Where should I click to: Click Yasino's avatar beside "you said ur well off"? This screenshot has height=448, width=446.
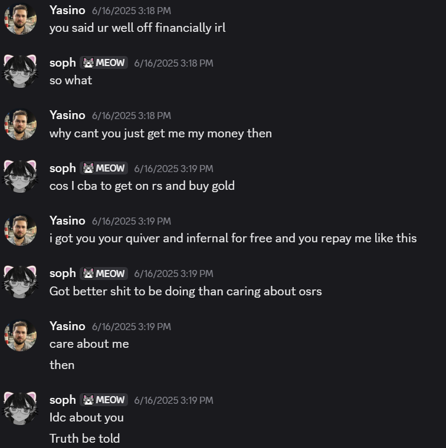(21, 19)
